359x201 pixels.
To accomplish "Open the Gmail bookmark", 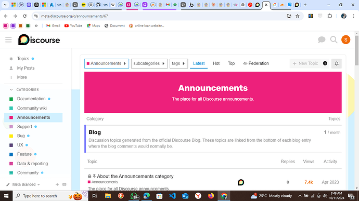I will [x=53, y=26].
